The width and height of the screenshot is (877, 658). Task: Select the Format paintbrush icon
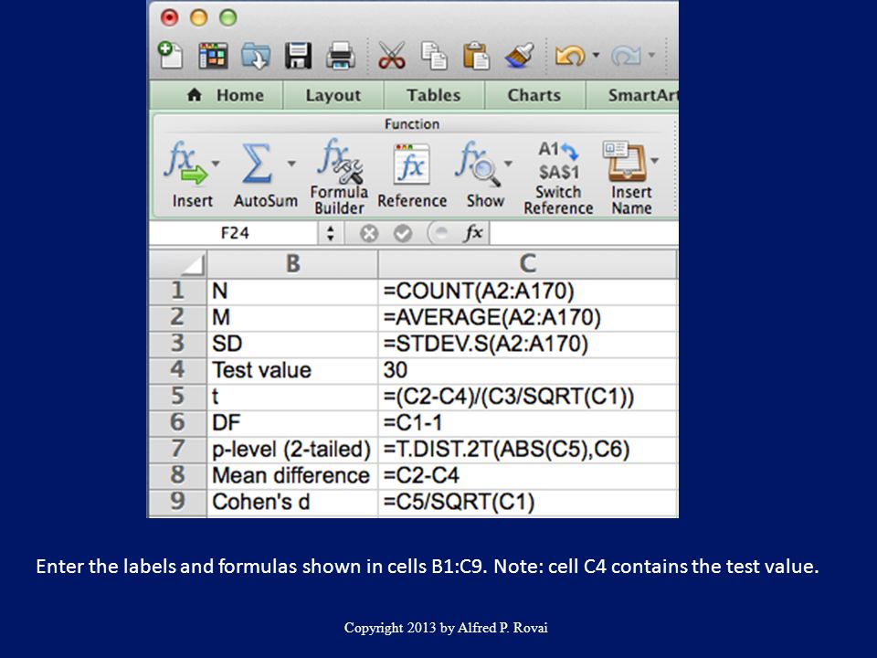click(519, 56)
